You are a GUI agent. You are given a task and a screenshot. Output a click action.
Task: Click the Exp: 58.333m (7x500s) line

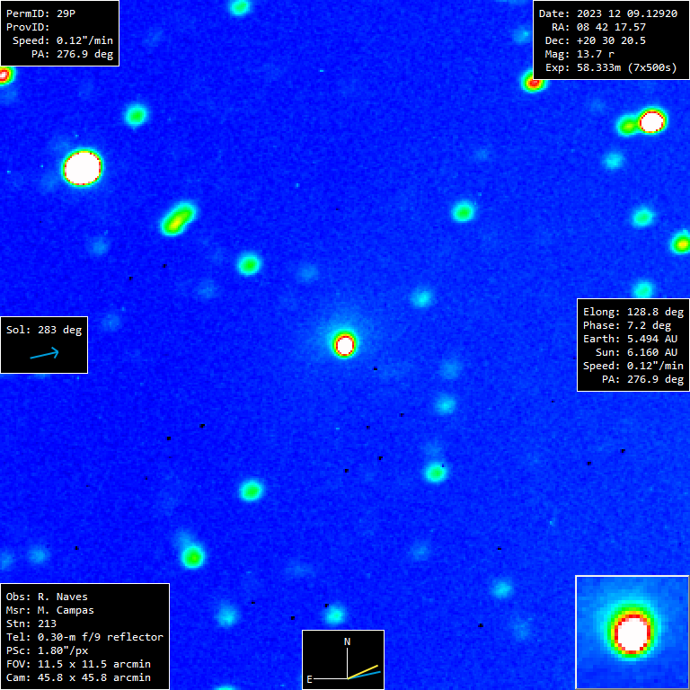tap(611, 67)
